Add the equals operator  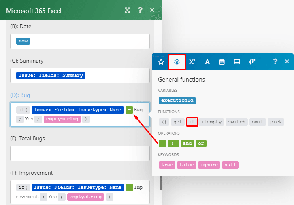tap(162, 143)
